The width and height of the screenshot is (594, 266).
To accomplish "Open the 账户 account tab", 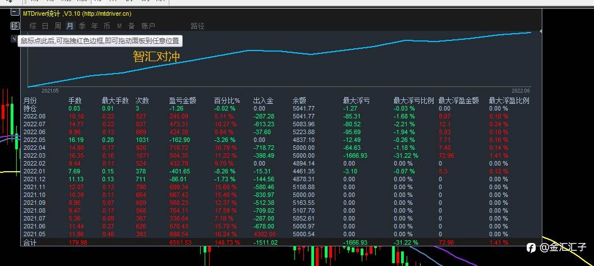I will point(148,26).
